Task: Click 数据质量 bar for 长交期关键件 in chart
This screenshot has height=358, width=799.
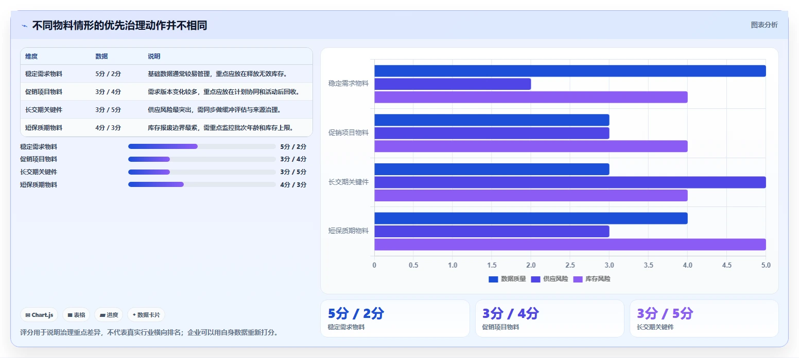Action: [492, 169]
